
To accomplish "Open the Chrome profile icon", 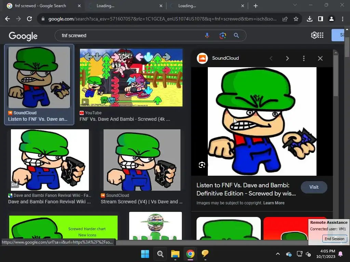I will pos(332,19).
